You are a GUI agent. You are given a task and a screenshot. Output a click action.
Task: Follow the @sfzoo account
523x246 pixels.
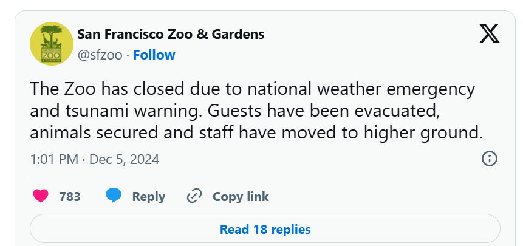click(x=154, y=55)
